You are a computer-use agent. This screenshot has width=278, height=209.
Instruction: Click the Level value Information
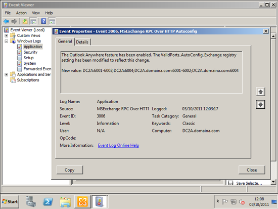[108, 123]
